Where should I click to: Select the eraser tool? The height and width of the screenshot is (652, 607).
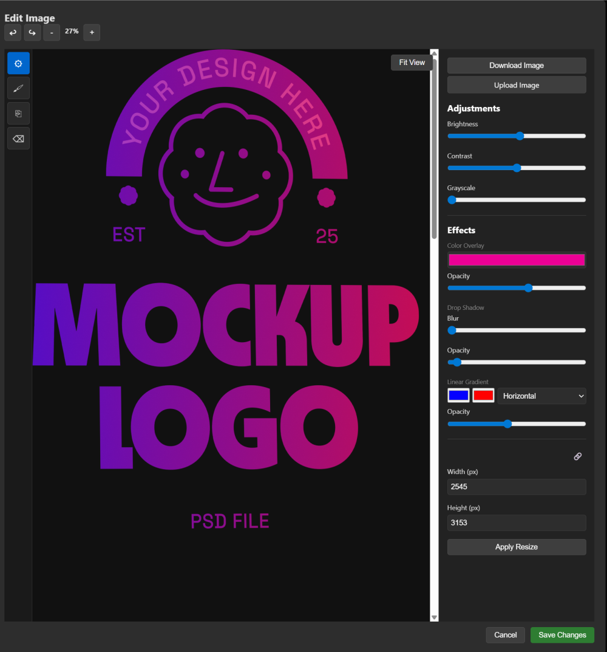pyautogui.click(x=18, y=139)
